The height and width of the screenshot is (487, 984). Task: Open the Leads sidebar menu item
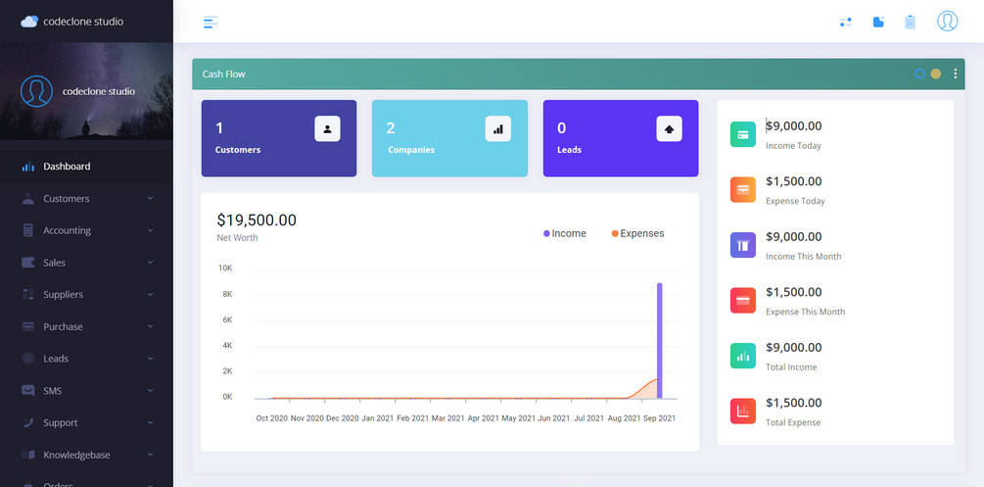coord(86,359)
